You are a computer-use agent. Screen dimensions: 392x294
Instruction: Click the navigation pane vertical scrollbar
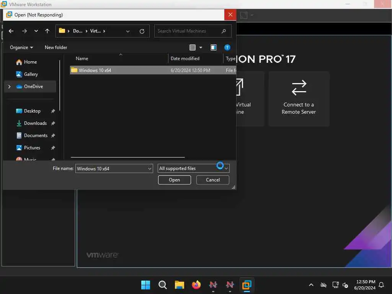coord(60,85)
